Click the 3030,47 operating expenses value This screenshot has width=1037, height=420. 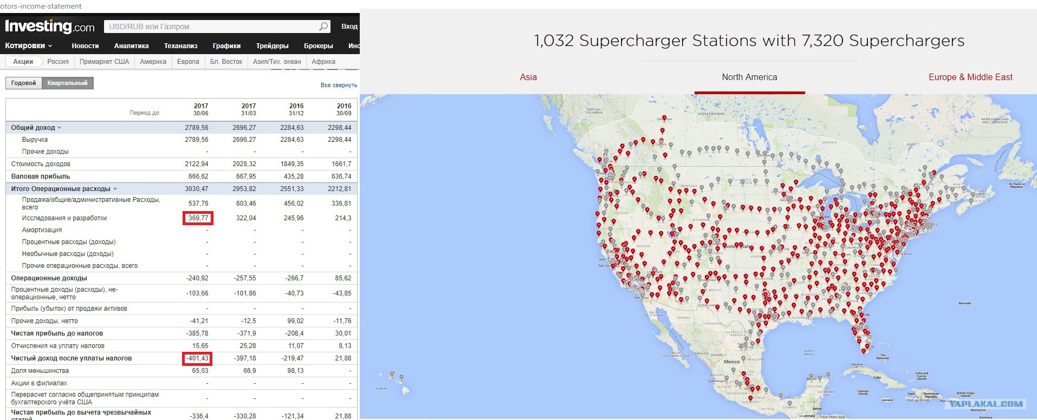pyautogui.click(x=197, y=189)
